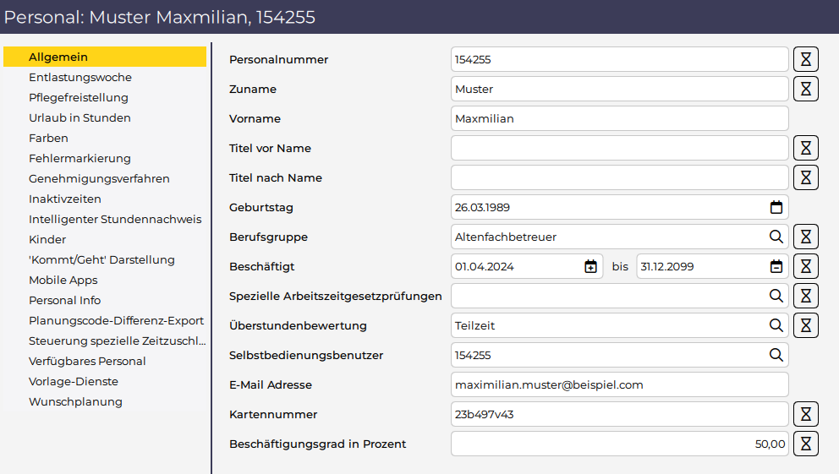
Task: Open the Urlaub in Stunden section
Action: (80, 117)
